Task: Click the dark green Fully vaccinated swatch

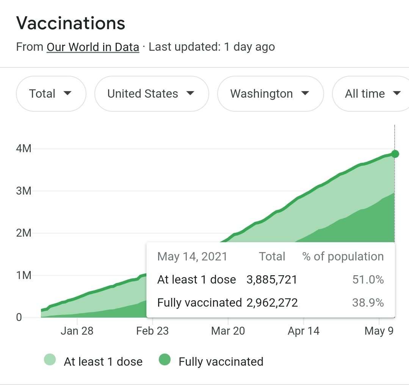Action: [x=165, y=360]
